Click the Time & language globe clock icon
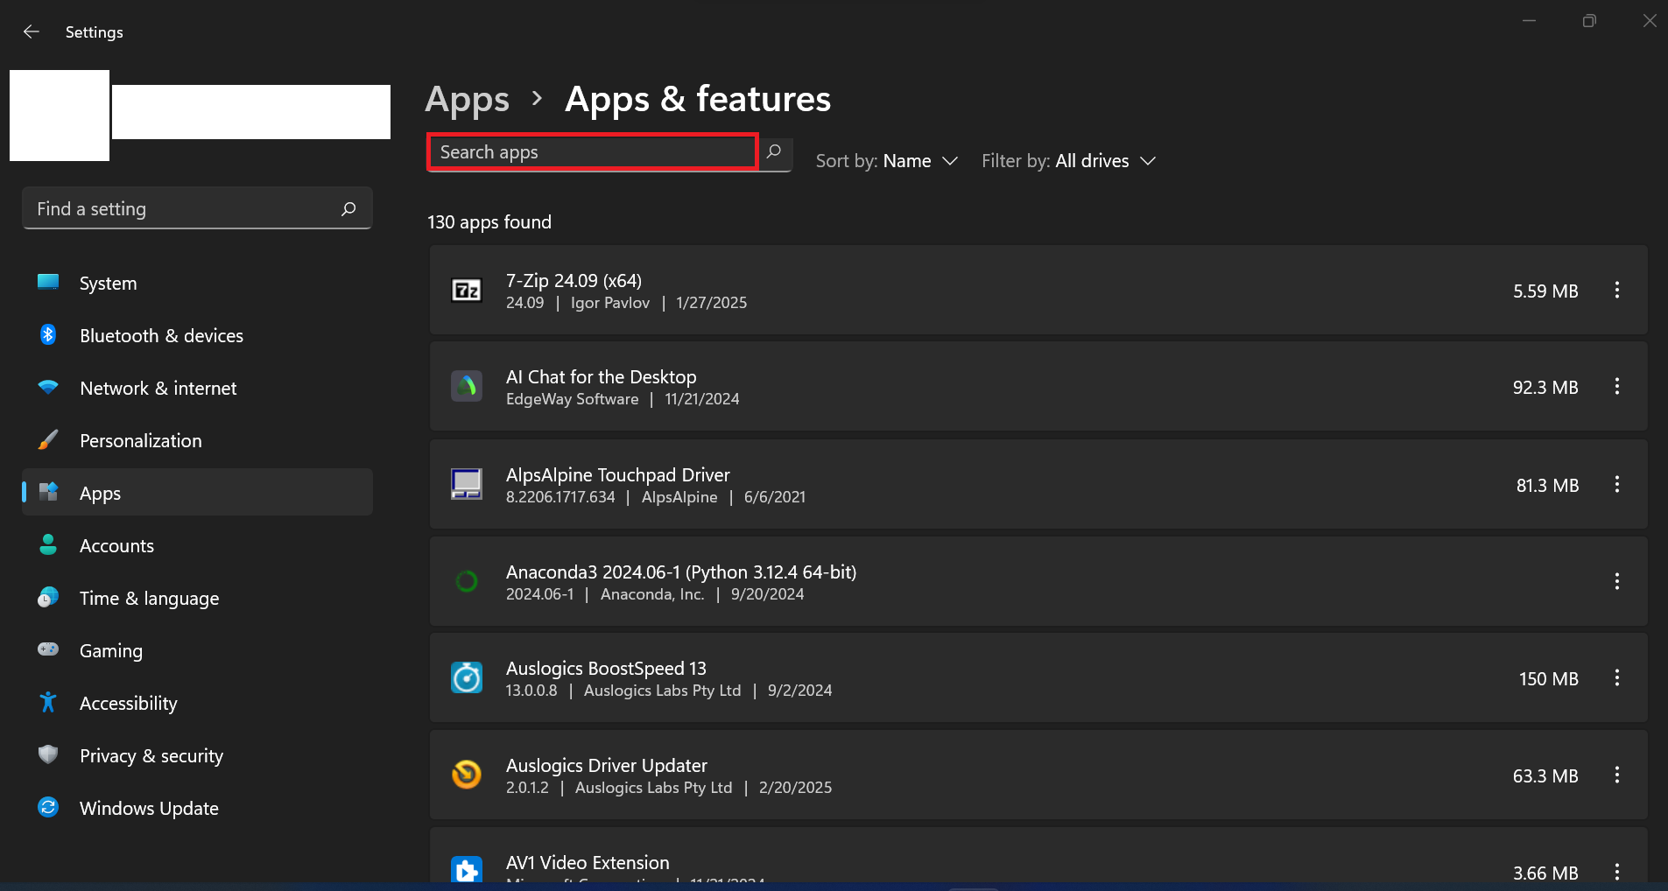Image resolution: width=1668 pixels, height=891 pixels. point(48,597)
